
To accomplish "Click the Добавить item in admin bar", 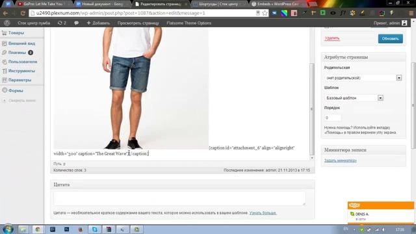I will coord(98,23).
